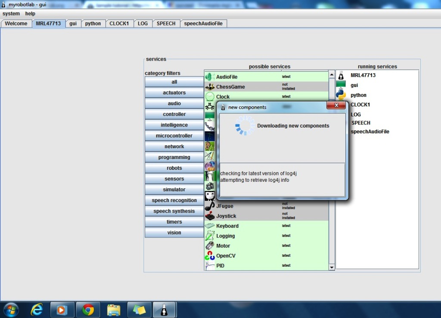This screenshot has width=441, height=318.
Task: Click the timers category filter
Action: (174, 222)
